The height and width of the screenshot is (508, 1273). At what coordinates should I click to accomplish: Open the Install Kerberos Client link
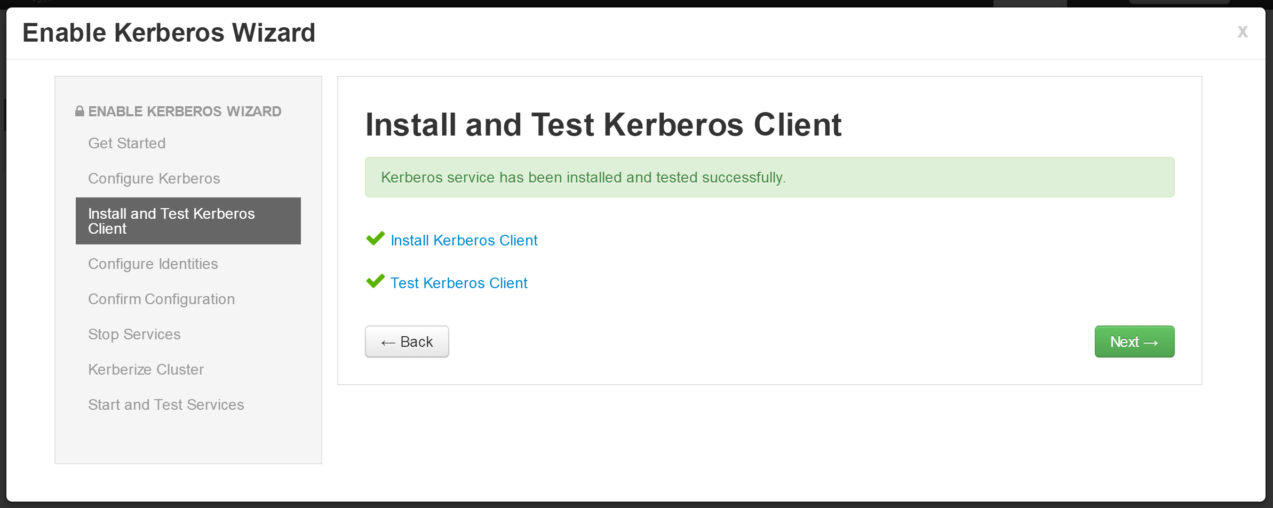coord(464,240)
